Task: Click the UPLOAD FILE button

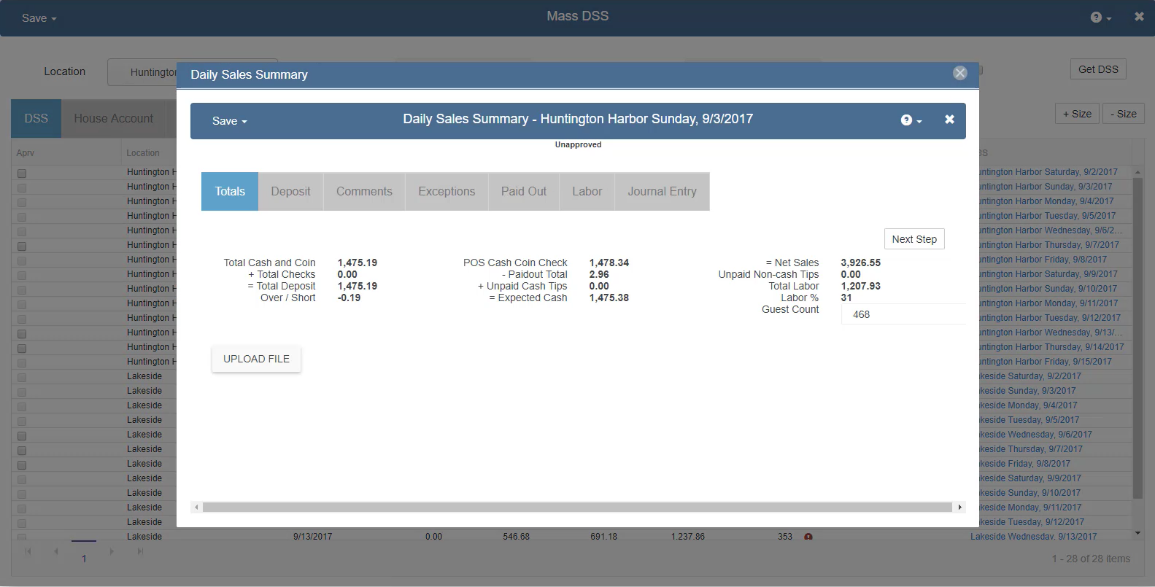Action: tap(256, 359)
